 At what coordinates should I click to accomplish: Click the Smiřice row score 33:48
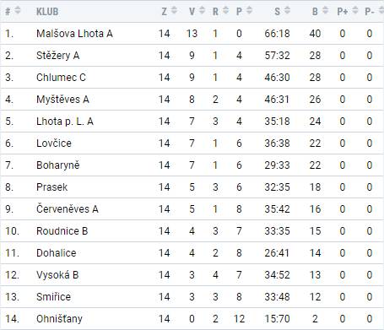(x=277, y=297)
